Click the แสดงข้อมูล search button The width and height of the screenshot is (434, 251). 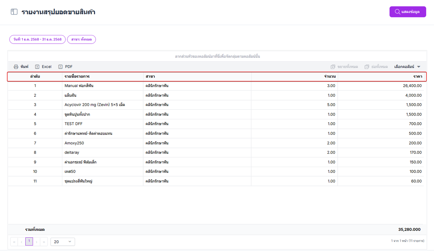click(408, 12)
